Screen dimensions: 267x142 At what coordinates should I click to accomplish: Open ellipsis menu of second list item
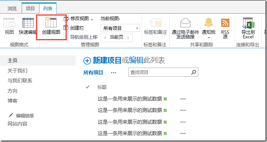point(183,110)
